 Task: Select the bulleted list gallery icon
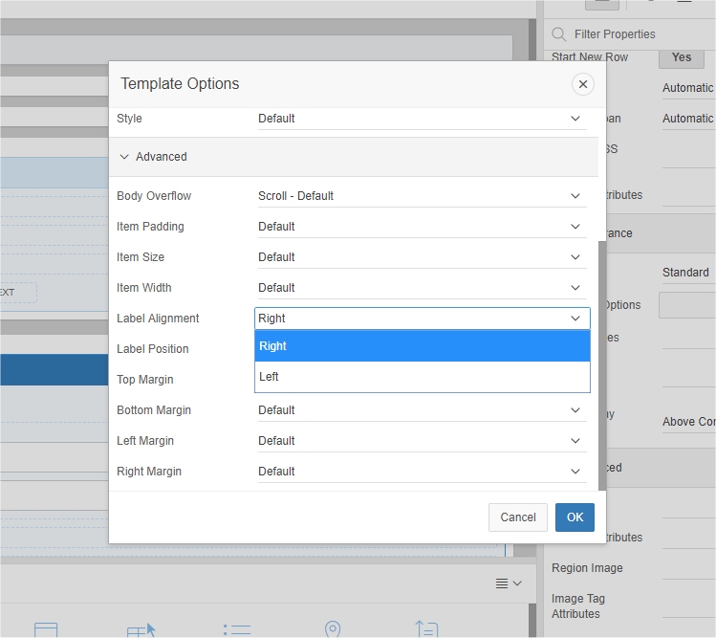pos(236,630)
